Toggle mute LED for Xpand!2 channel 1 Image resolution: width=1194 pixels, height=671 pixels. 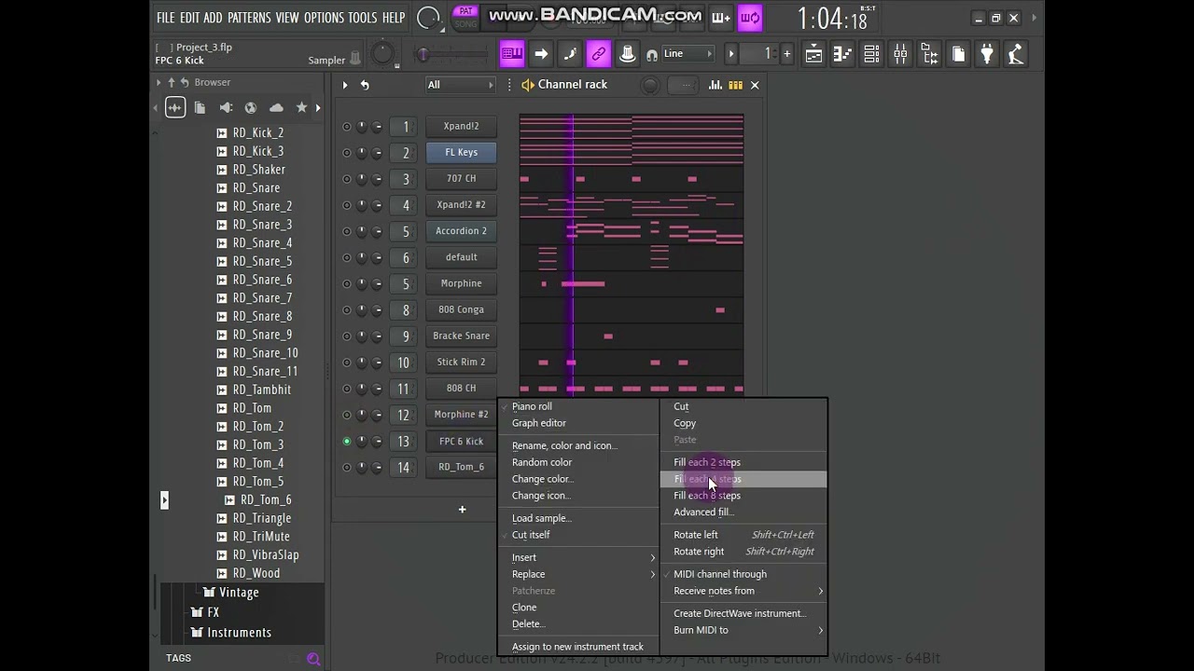[347, 127]
